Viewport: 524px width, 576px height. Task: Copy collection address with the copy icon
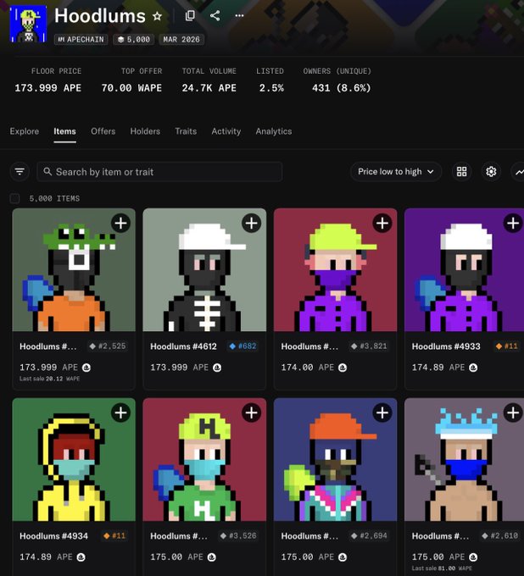pyautogui.click(x=190, y=16)
